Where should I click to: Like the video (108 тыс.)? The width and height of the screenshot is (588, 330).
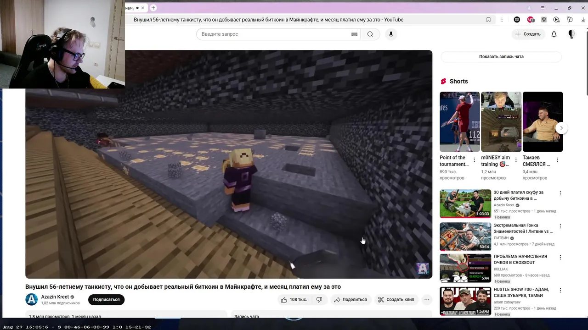coord(294,300)
